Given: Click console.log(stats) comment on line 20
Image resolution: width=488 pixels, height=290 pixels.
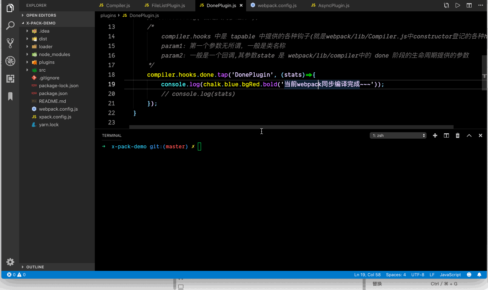Looking at the screenshot, I should point(198,94).
